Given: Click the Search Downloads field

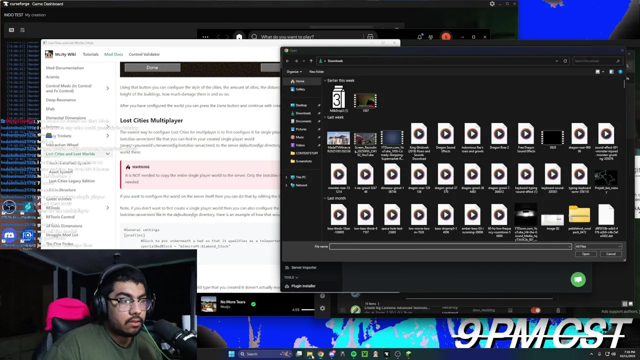Looking at the screenshot, I should [x=597, y=61].
